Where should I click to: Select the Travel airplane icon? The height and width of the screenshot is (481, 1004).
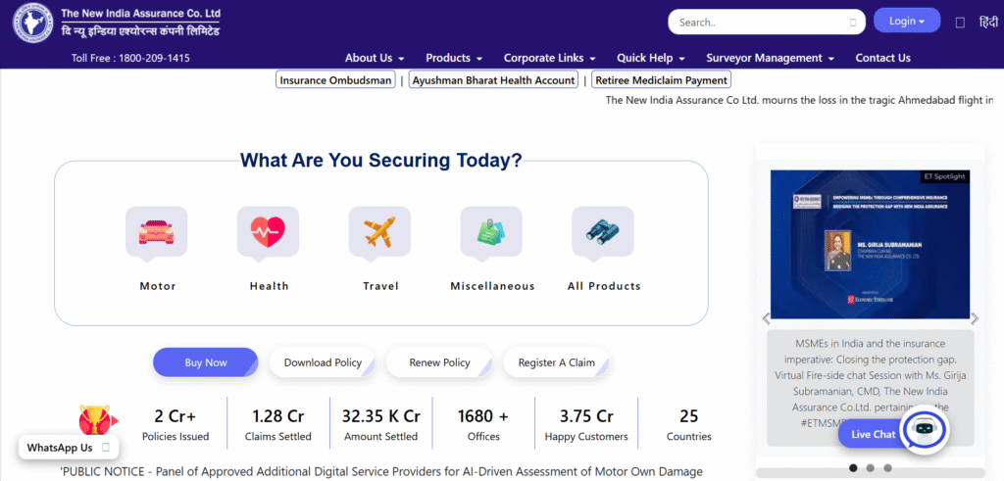(x=379, y=231)
